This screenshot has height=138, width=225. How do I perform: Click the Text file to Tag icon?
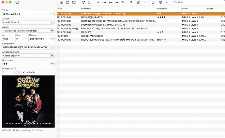[x=116, y=2]
